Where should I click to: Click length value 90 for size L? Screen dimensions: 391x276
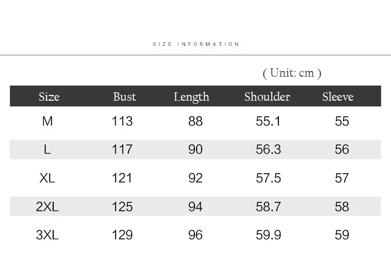click(195, 150)
